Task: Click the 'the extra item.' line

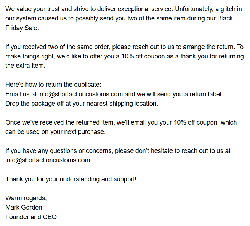Action: coord(25,66)
